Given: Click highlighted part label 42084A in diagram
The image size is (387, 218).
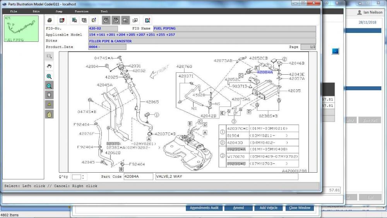Looking at the screenshot, I should 265,72.
